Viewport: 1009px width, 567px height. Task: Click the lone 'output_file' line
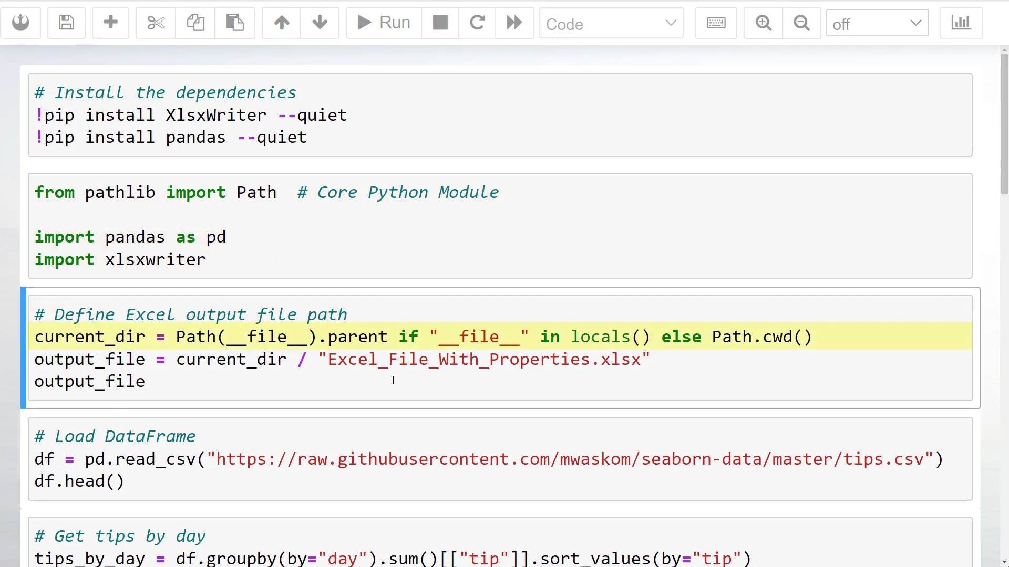(89, 381)
